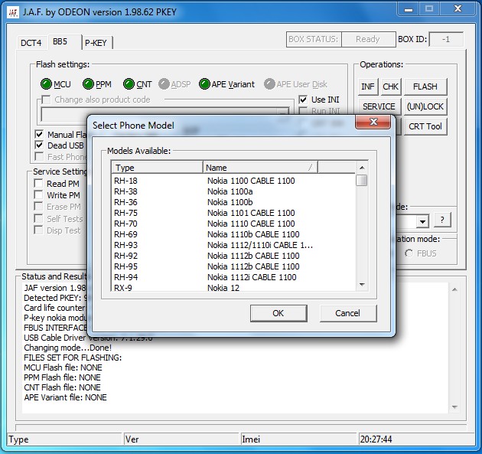Open dropdown next to the help button
Viewport: 482px width, 454px height.
point(422,221)
